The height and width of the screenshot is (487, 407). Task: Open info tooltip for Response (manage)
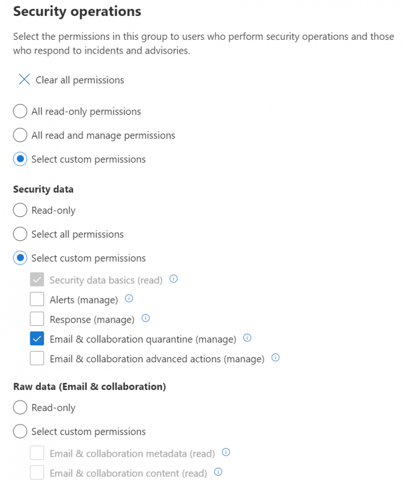coord(146,318)
